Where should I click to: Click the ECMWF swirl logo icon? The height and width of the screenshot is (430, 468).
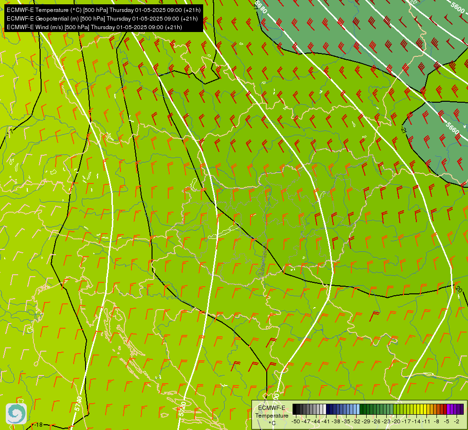pos(16,414)
